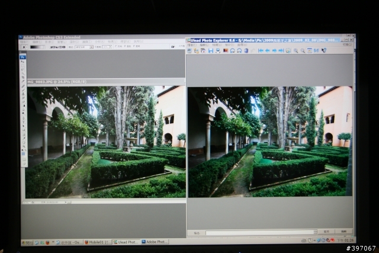Click the linear gradient style button

[x=52, y=47]
